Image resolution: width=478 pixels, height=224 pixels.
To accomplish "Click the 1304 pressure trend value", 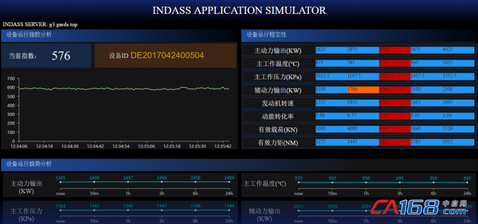I will point(60,206).
